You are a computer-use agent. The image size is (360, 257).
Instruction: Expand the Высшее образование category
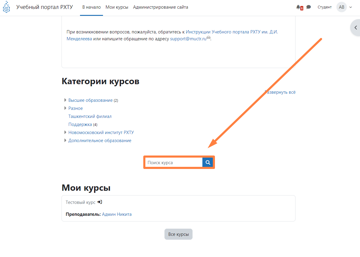[x=65, y=100]
